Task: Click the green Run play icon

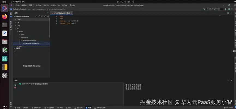Action: 226,9
